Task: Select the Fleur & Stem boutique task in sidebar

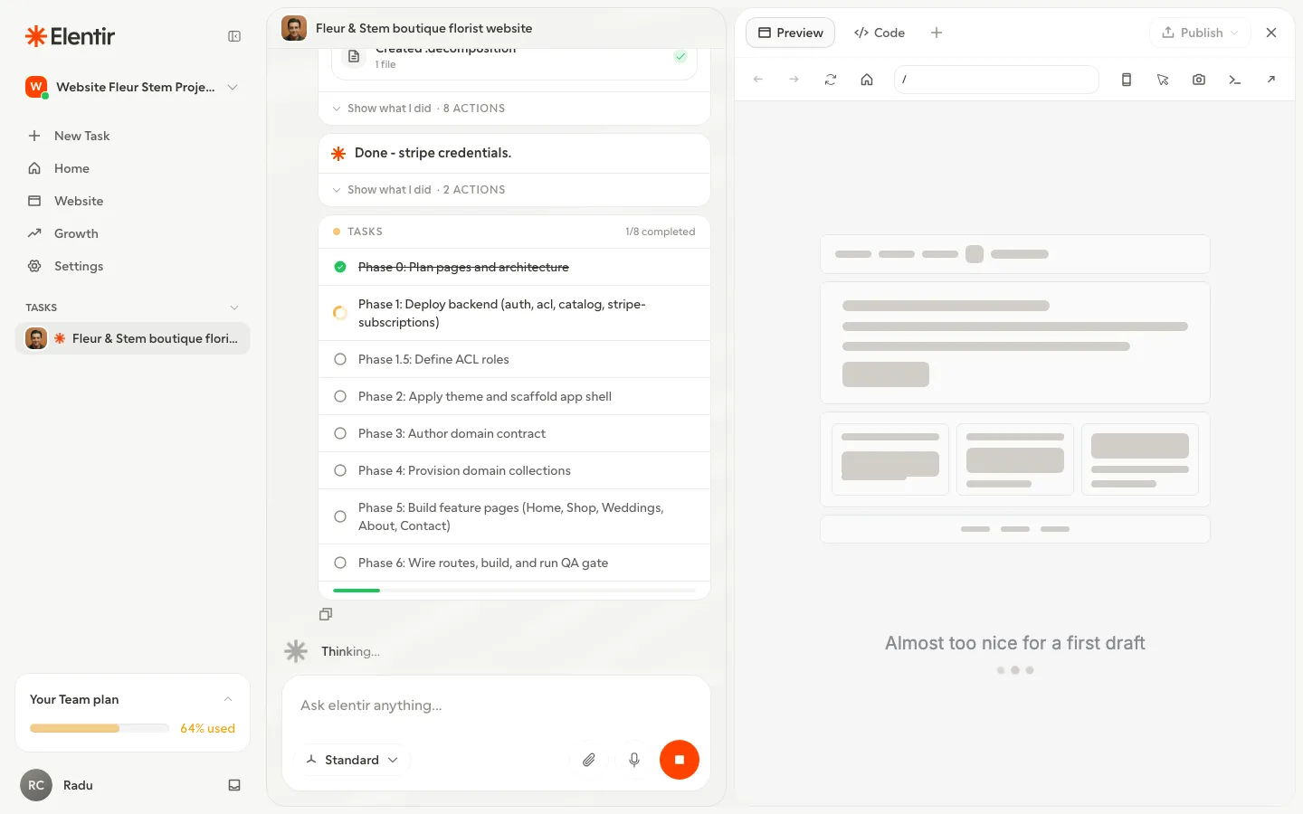Action: point(132,338)
